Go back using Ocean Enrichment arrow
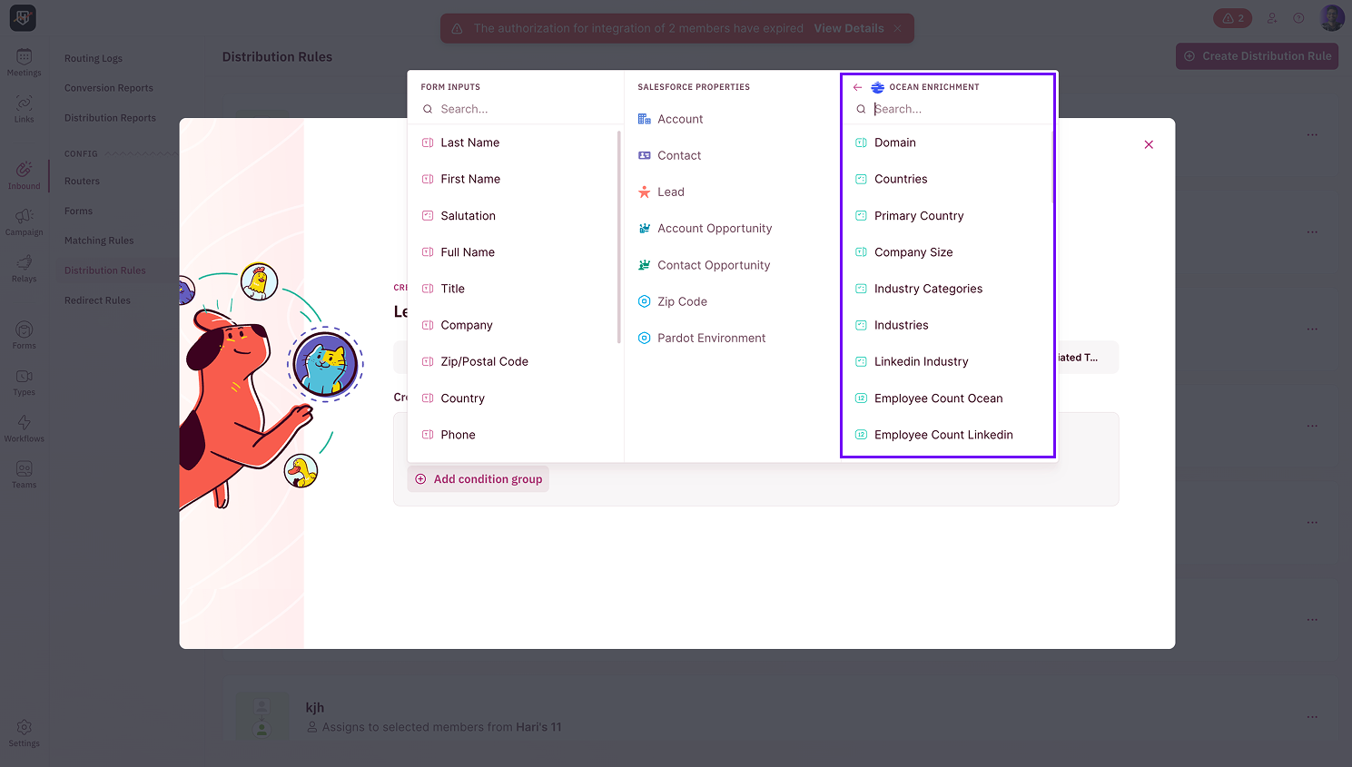The width and height of the screenshot is (1352, 767). click(x=857, y=87)
